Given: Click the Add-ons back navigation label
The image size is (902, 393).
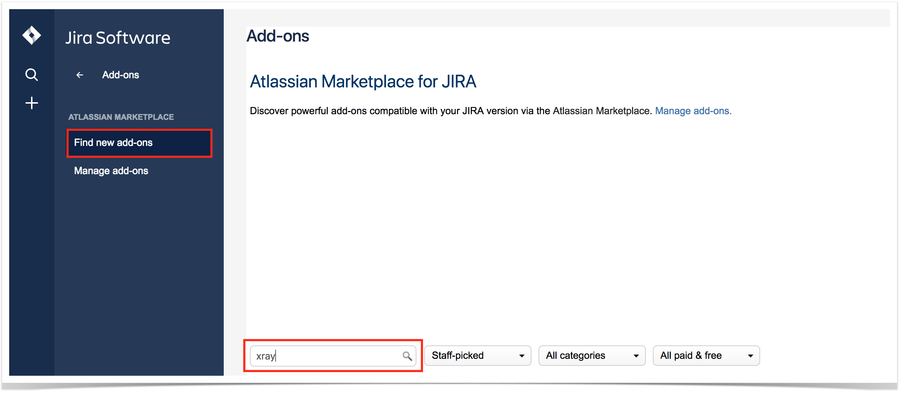Looking at the screenshot, I should click(121, 75).
